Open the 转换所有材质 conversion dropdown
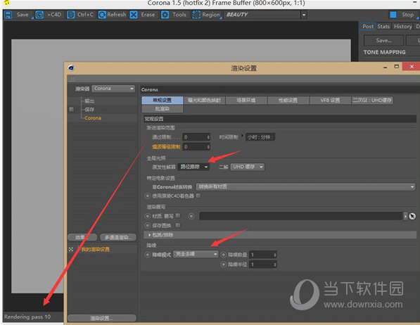 pyautogui.click(x=306, y=186)
